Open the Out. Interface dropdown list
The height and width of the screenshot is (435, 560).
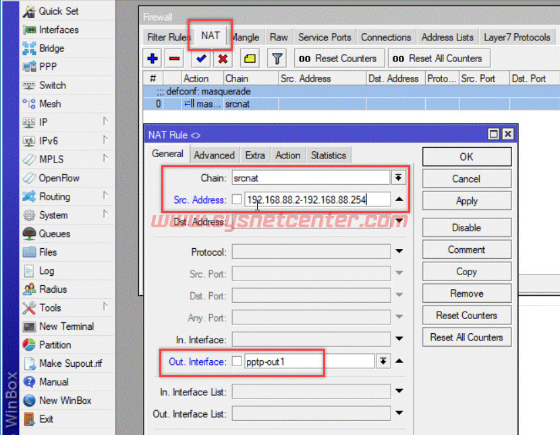point(383,361)
